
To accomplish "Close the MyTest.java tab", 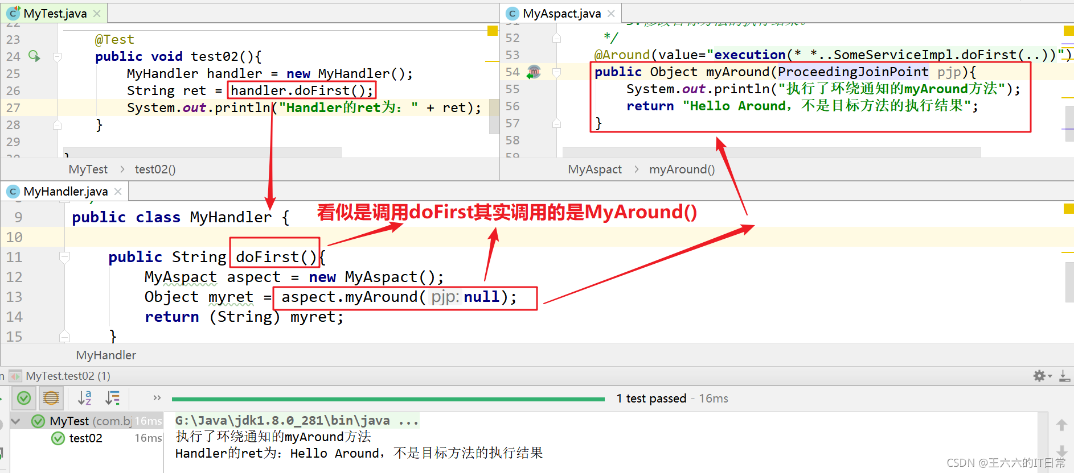I will click(x=97, y=13).
